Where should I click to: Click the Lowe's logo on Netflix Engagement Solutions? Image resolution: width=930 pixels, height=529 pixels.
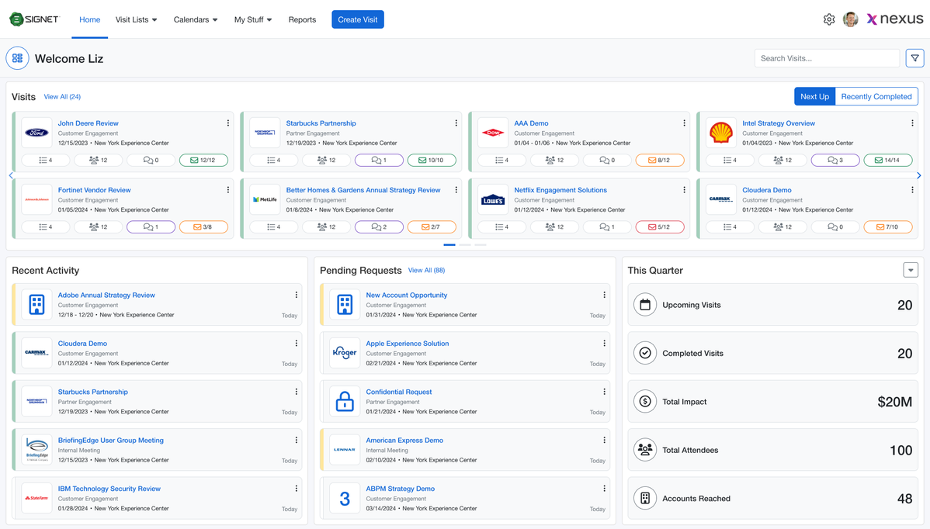[x=493, y=199]
